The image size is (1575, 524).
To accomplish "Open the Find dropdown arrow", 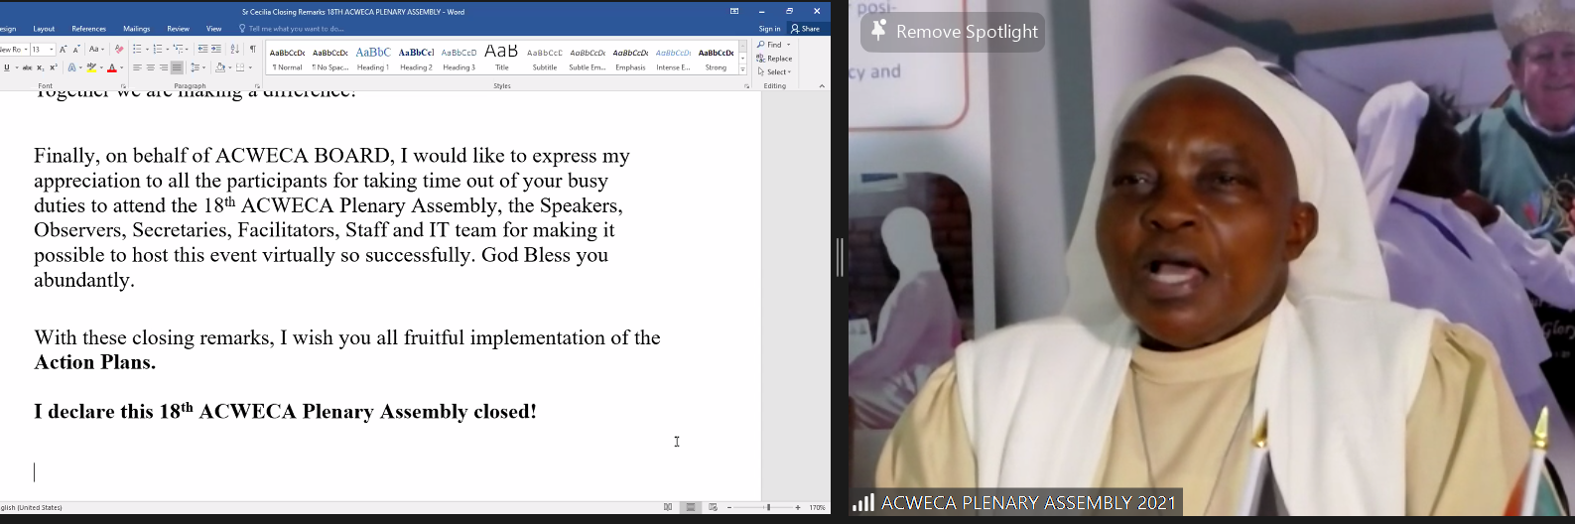I will tap(789, 45).
